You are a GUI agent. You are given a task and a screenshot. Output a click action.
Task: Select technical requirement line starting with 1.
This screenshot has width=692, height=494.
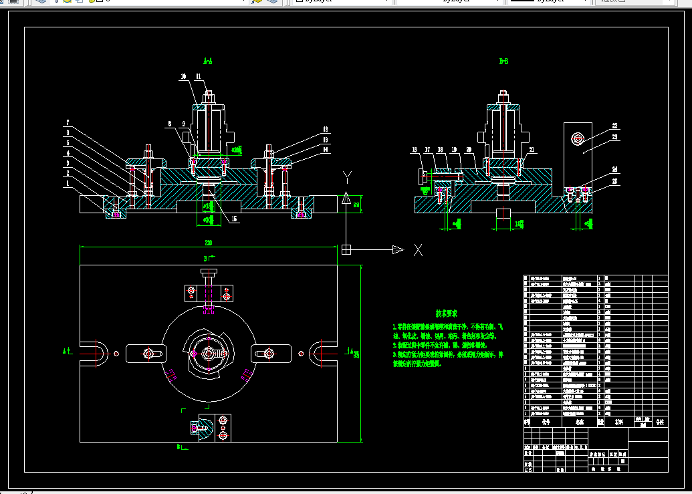447,327
